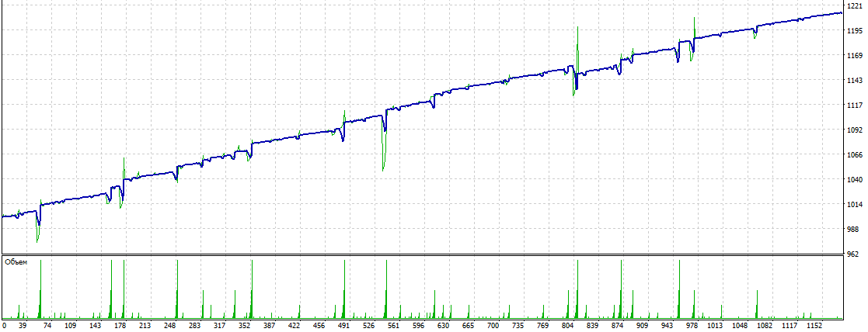This screenshot has height=332, width=868.
Task: Click the 769 trade number label
Action: point(544,326)
